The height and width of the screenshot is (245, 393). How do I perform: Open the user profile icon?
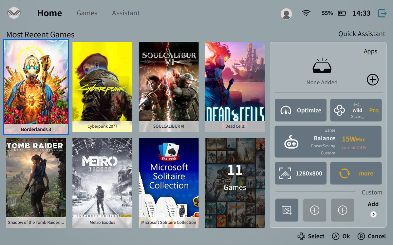coord(286,13)
